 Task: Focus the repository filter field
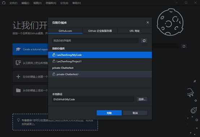pos(95,41)
